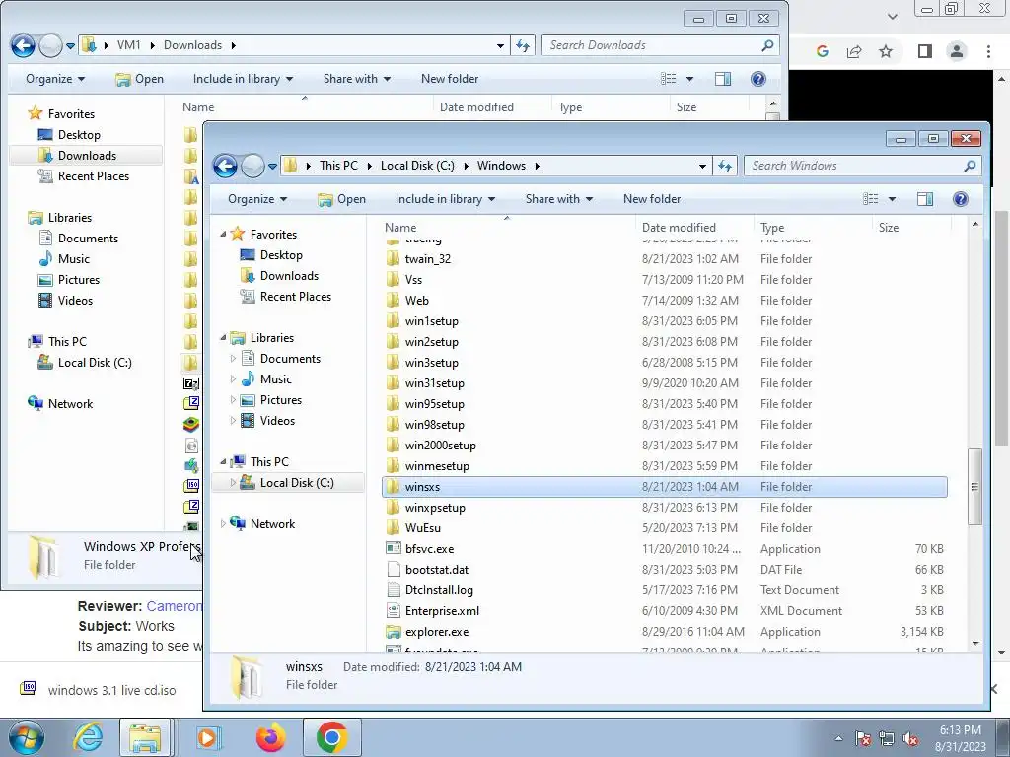The width and height of the screenshot is (1010, 757).
Task: Expand Network node in front window
Action: coord(223,524)
